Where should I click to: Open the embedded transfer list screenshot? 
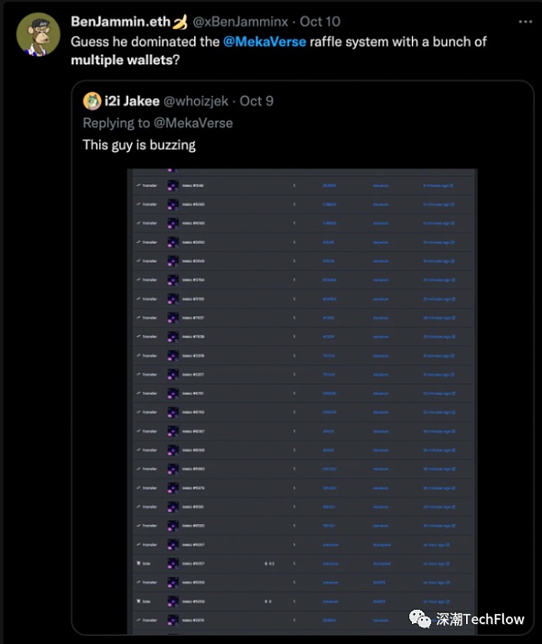click(x=302, y=401)
